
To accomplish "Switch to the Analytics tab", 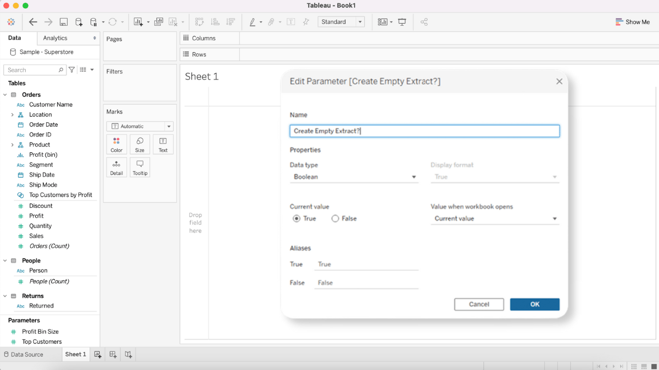I will [x=55, y=38].
